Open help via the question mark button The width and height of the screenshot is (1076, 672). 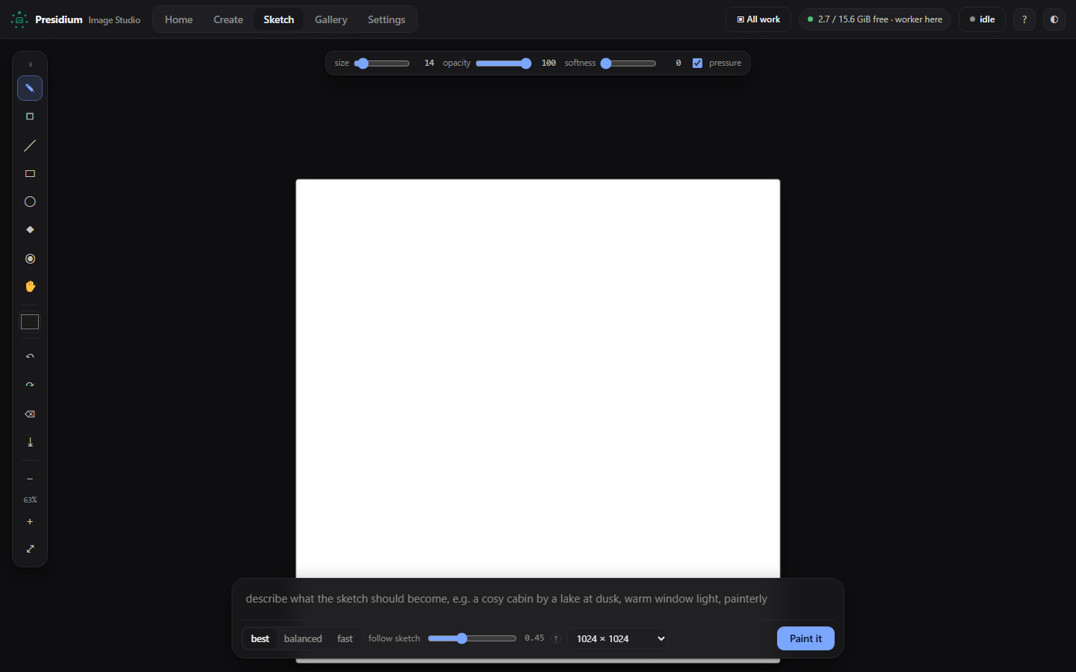pyautogui.click(x=1024, y=19)
